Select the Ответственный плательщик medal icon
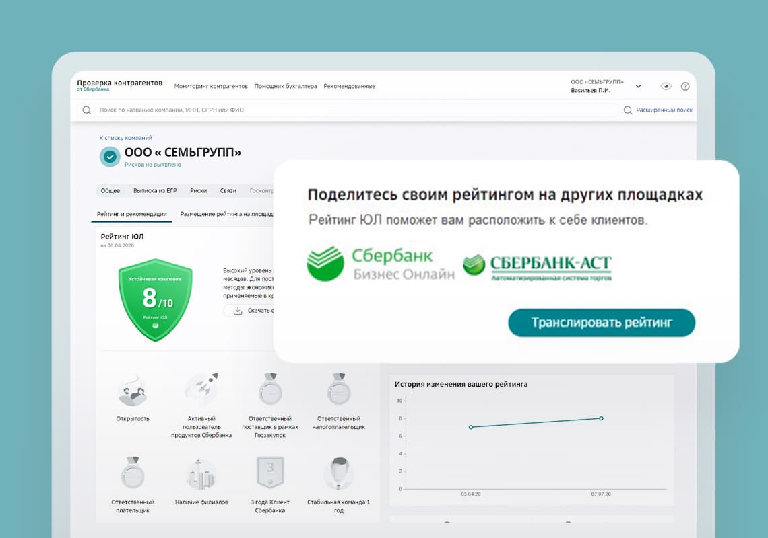The width and height of the screenshot is (768, 538). pos(133,473)
